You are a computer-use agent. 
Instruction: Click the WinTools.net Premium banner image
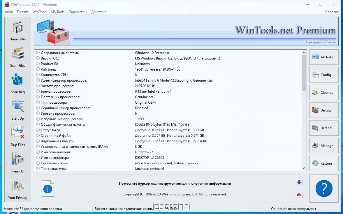pyautogui.click(x=186, y=31)
